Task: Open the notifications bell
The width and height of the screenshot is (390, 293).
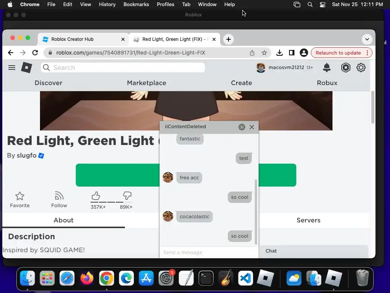Action: [326, 68]
